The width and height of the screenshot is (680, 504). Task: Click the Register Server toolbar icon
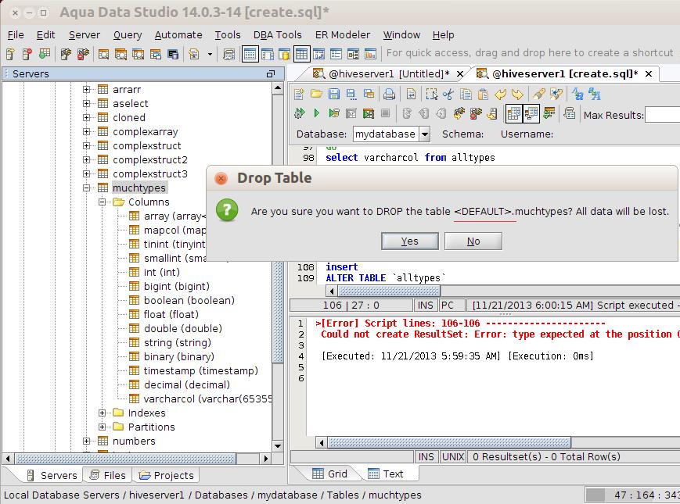10,54
